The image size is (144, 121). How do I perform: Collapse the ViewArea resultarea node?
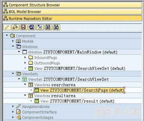25,95
